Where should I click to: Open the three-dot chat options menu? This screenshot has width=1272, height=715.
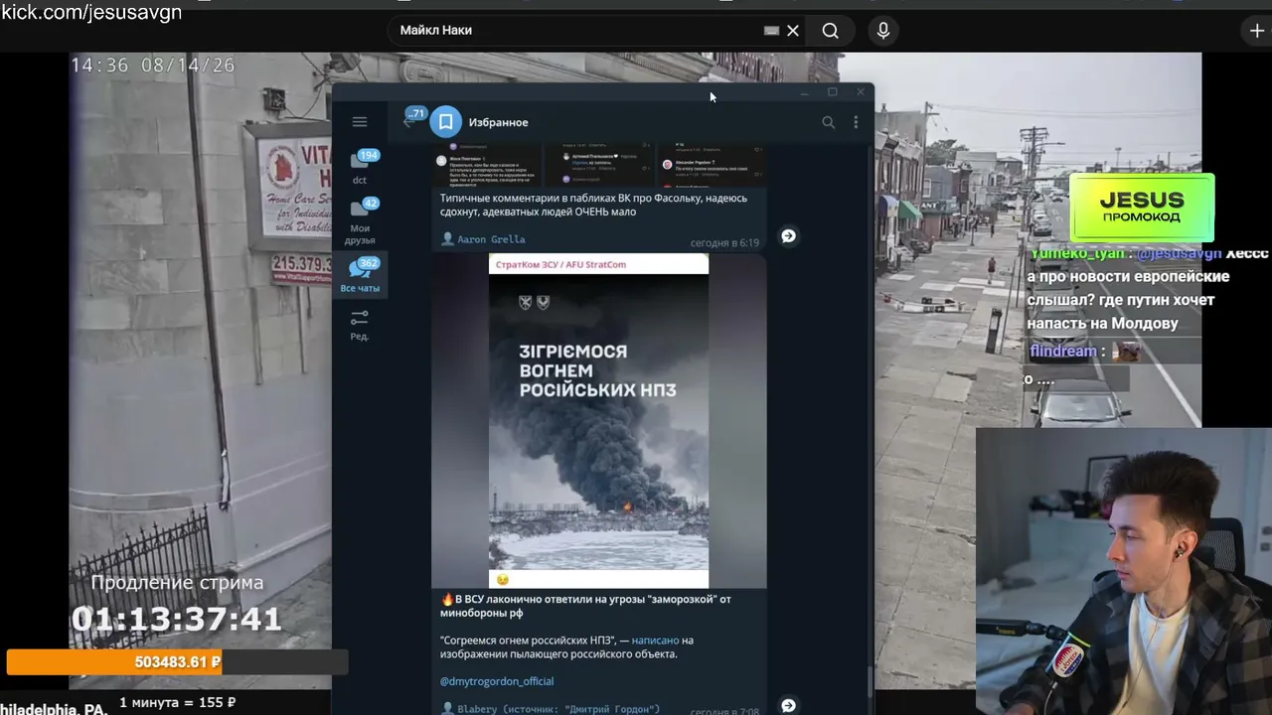tap(856, 122)
